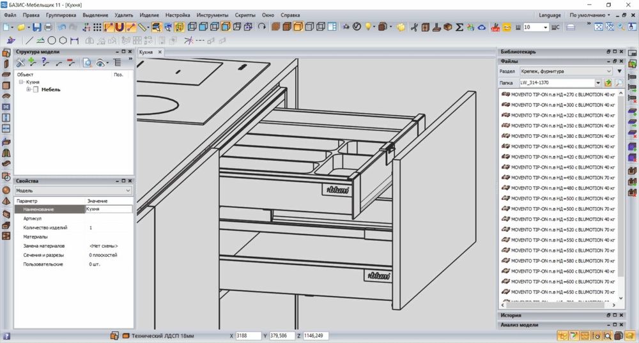Click the Sigma summary icon in the toolbar
This screenshot has height=343, width=639.
coord(459,27)
